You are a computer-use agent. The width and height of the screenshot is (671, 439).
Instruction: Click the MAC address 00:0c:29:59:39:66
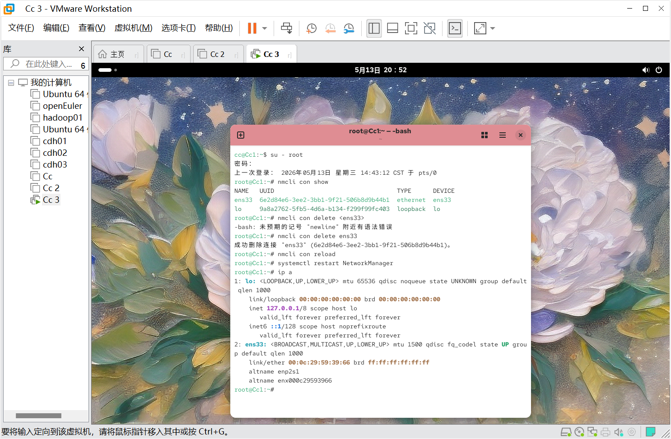click(x=319, y=363)
